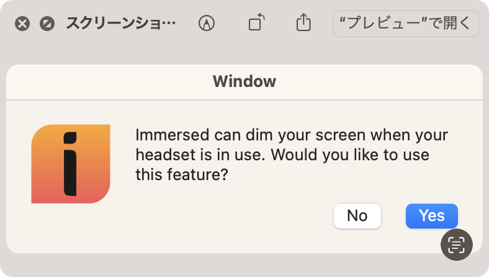Image resolution: width=489 pixels, height=277 pixels.
Task: Click the Live Text scan icon
Action: [x=457, y=245]
